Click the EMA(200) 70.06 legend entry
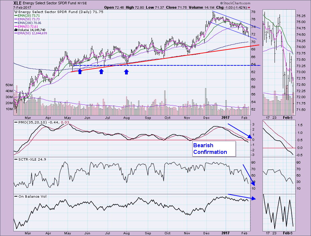Screen dimensions: 311x236 click(28, 23)
